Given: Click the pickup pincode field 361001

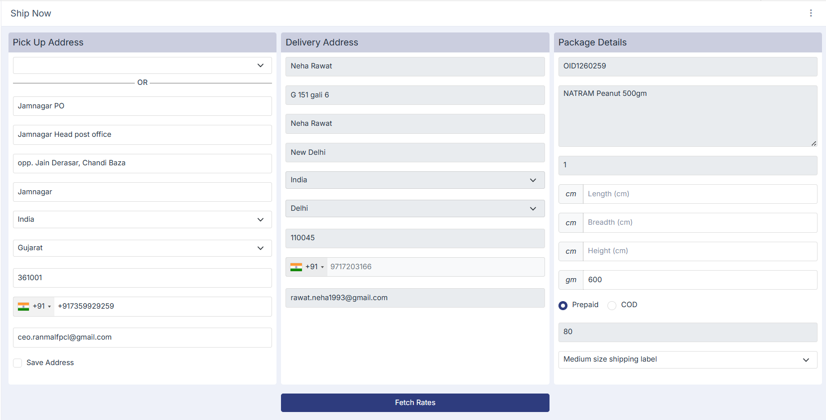Looking at the screenshot, I should click(142, 278).
